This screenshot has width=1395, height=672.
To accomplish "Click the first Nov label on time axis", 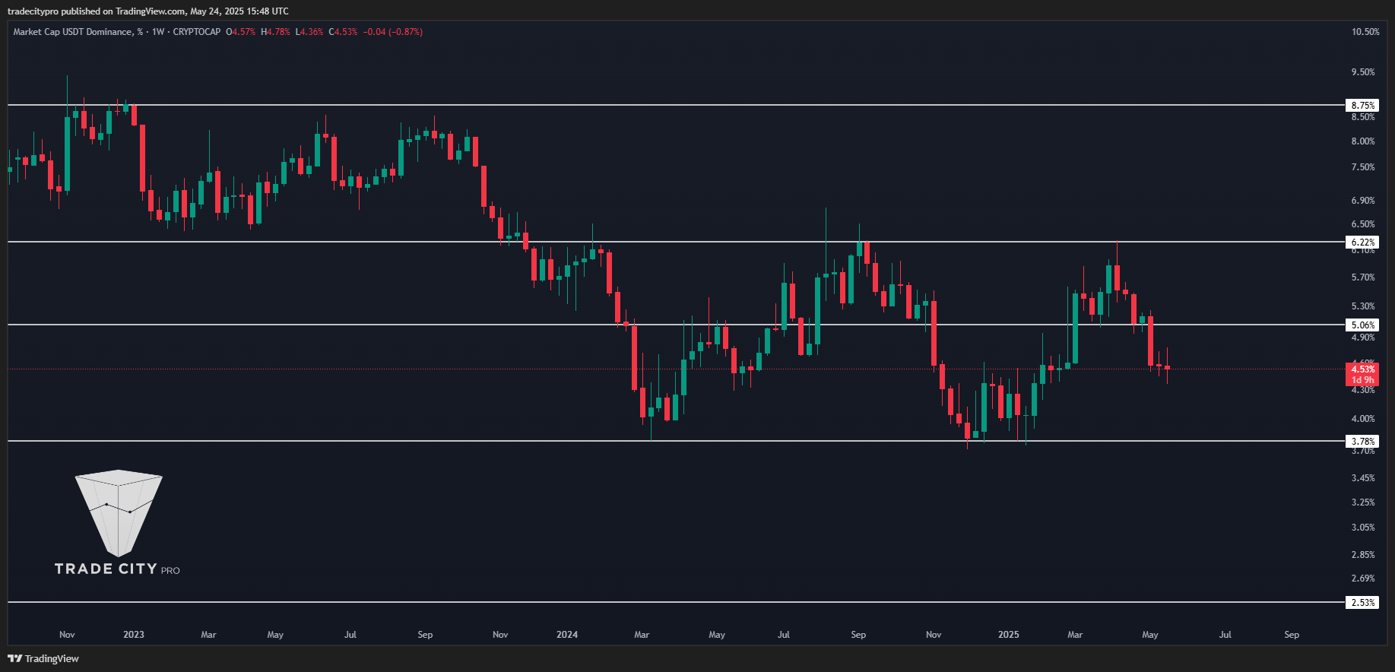I will click(67, 635).
